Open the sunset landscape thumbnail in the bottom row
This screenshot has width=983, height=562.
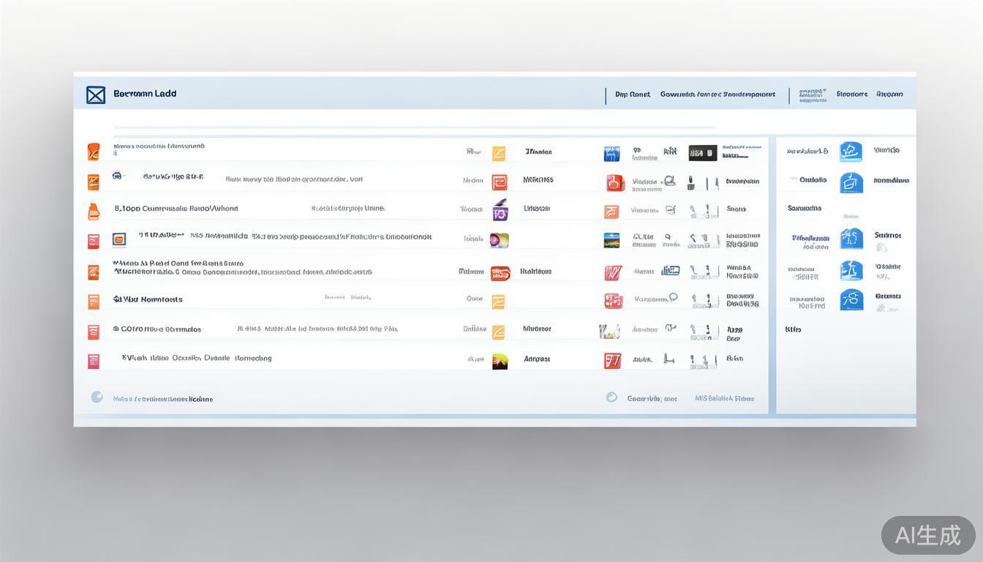point(500,361)
